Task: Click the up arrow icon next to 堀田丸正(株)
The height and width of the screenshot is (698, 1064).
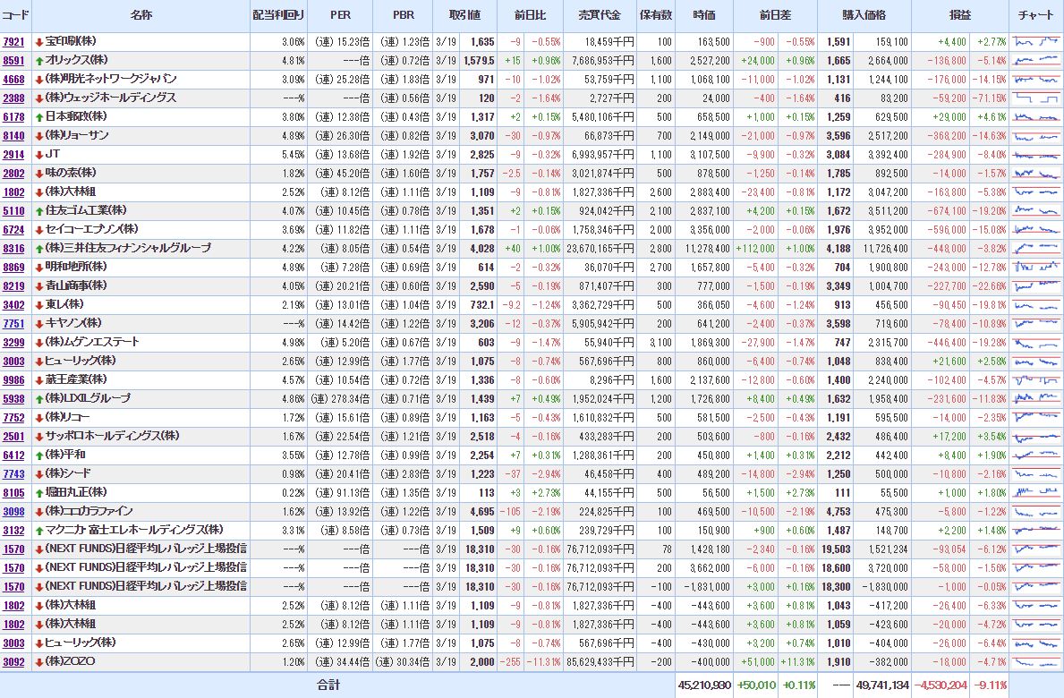Action: tap(39, 492)
